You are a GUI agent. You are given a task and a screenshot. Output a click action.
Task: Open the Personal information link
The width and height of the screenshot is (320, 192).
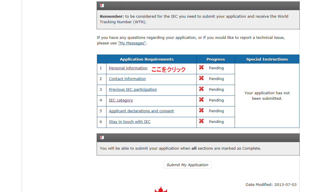128,68
